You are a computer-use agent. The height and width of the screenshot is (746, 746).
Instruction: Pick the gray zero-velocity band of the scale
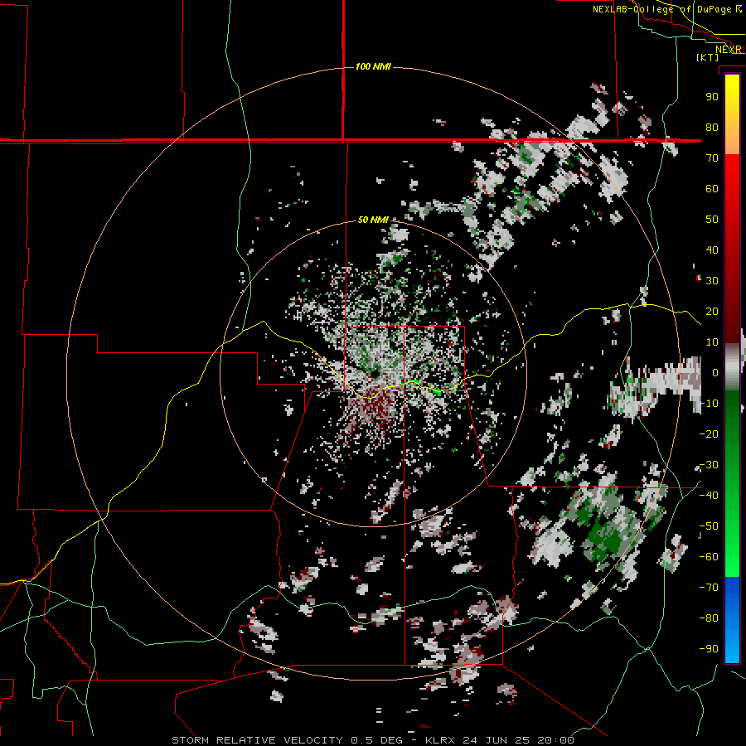click(732, 367)
